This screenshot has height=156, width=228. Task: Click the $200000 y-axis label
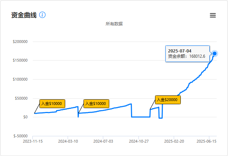[x=20, y=42]
